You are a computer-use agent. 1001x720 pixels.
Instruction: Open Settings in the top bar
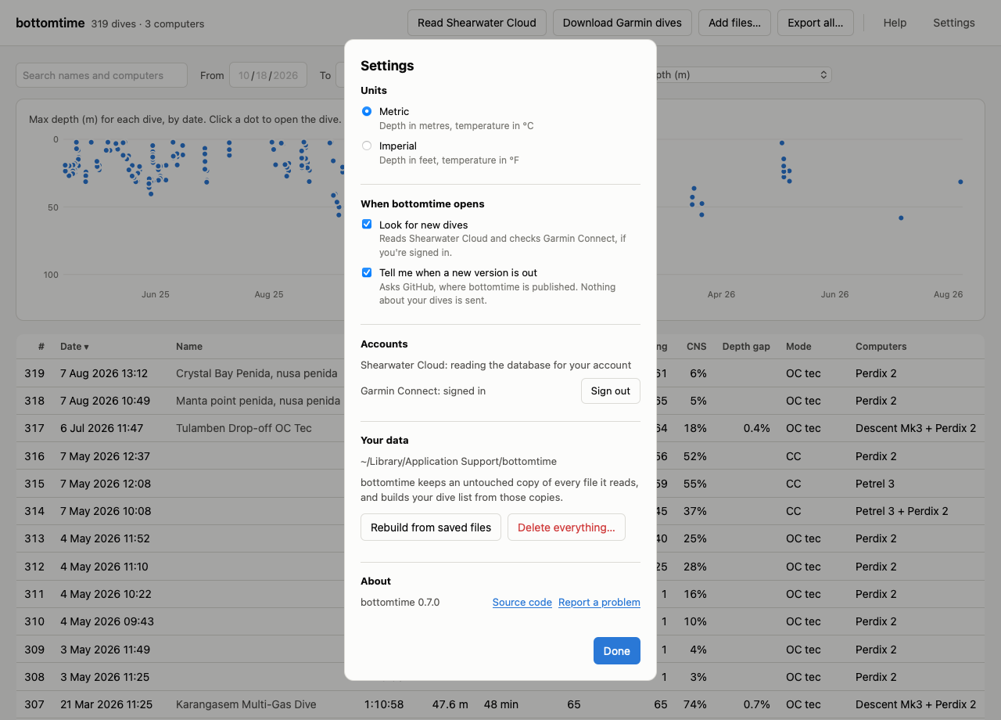point(953,23)
